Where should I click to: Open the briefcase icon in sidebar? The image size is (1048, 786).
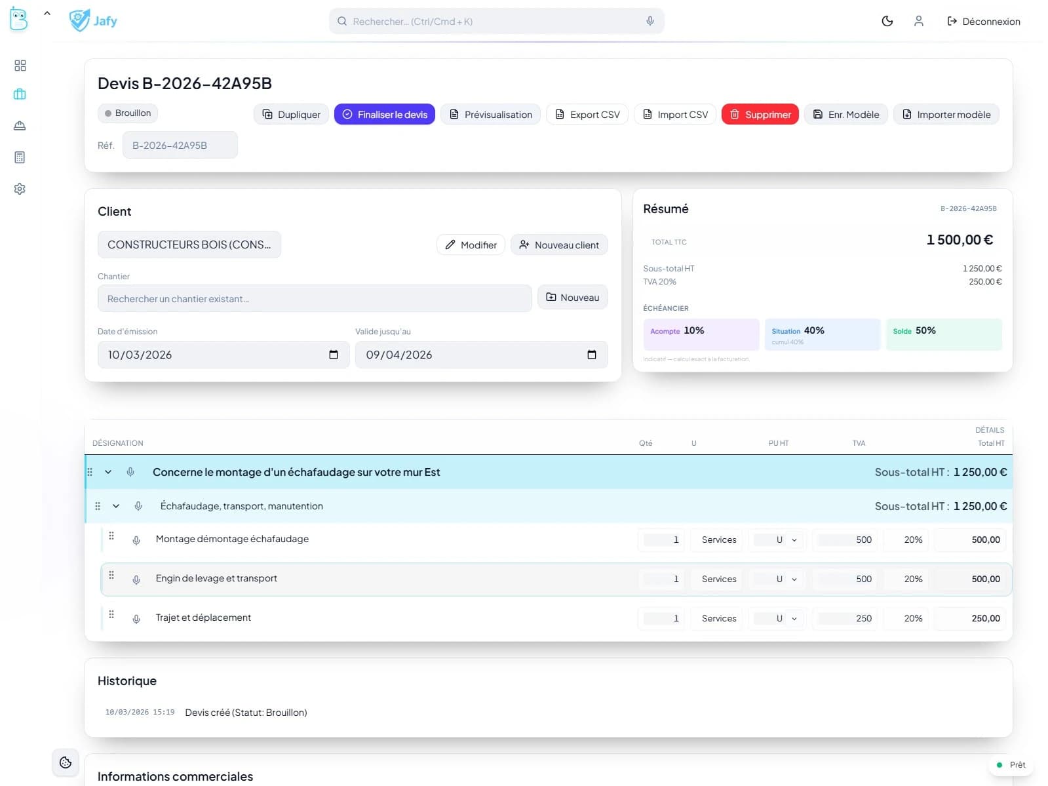(20, 94)
